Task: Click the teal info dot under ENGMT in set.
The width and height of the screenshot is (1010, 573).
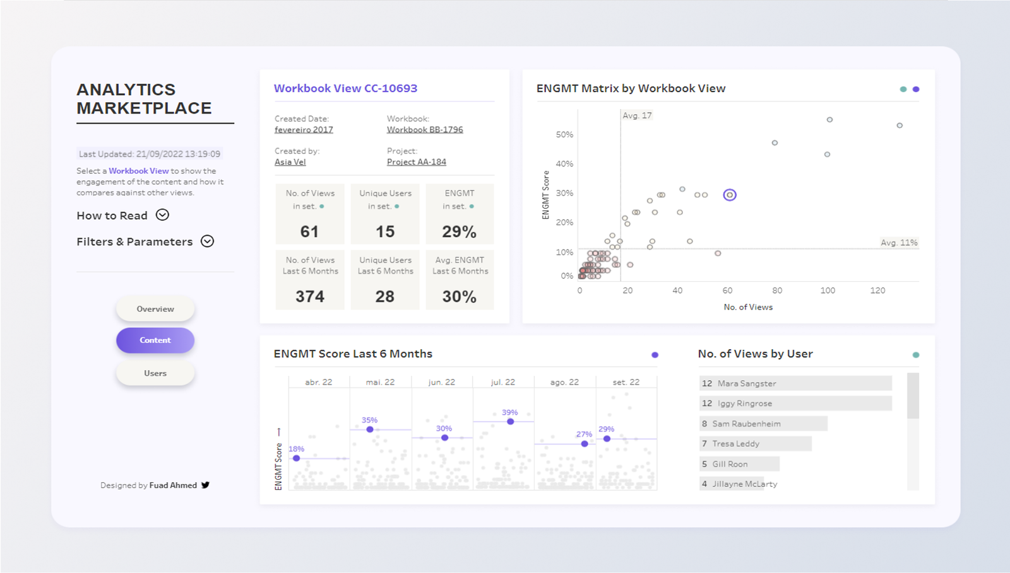Action: click(x=472, y=207)
